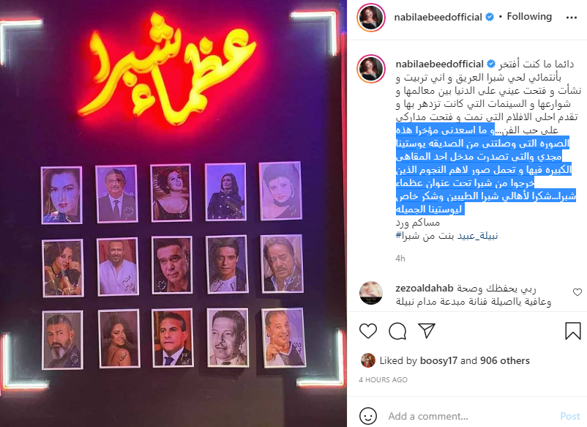
Task: Like zezoaldahab's comment with small heart
Action: (577, 292)
